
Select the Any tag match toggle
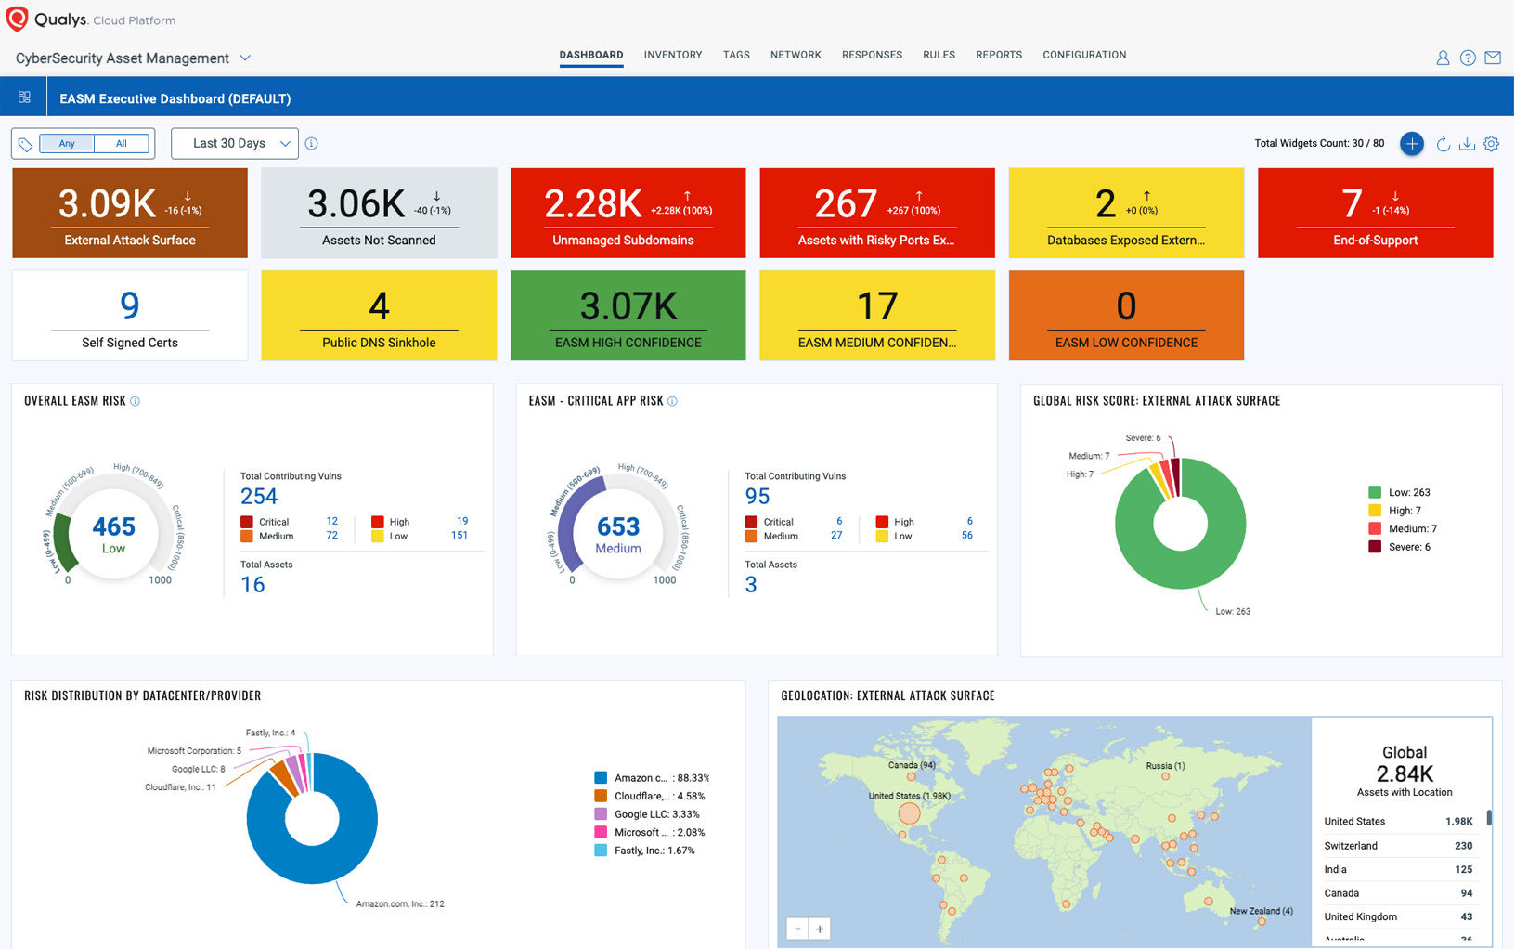coord(67,144)
